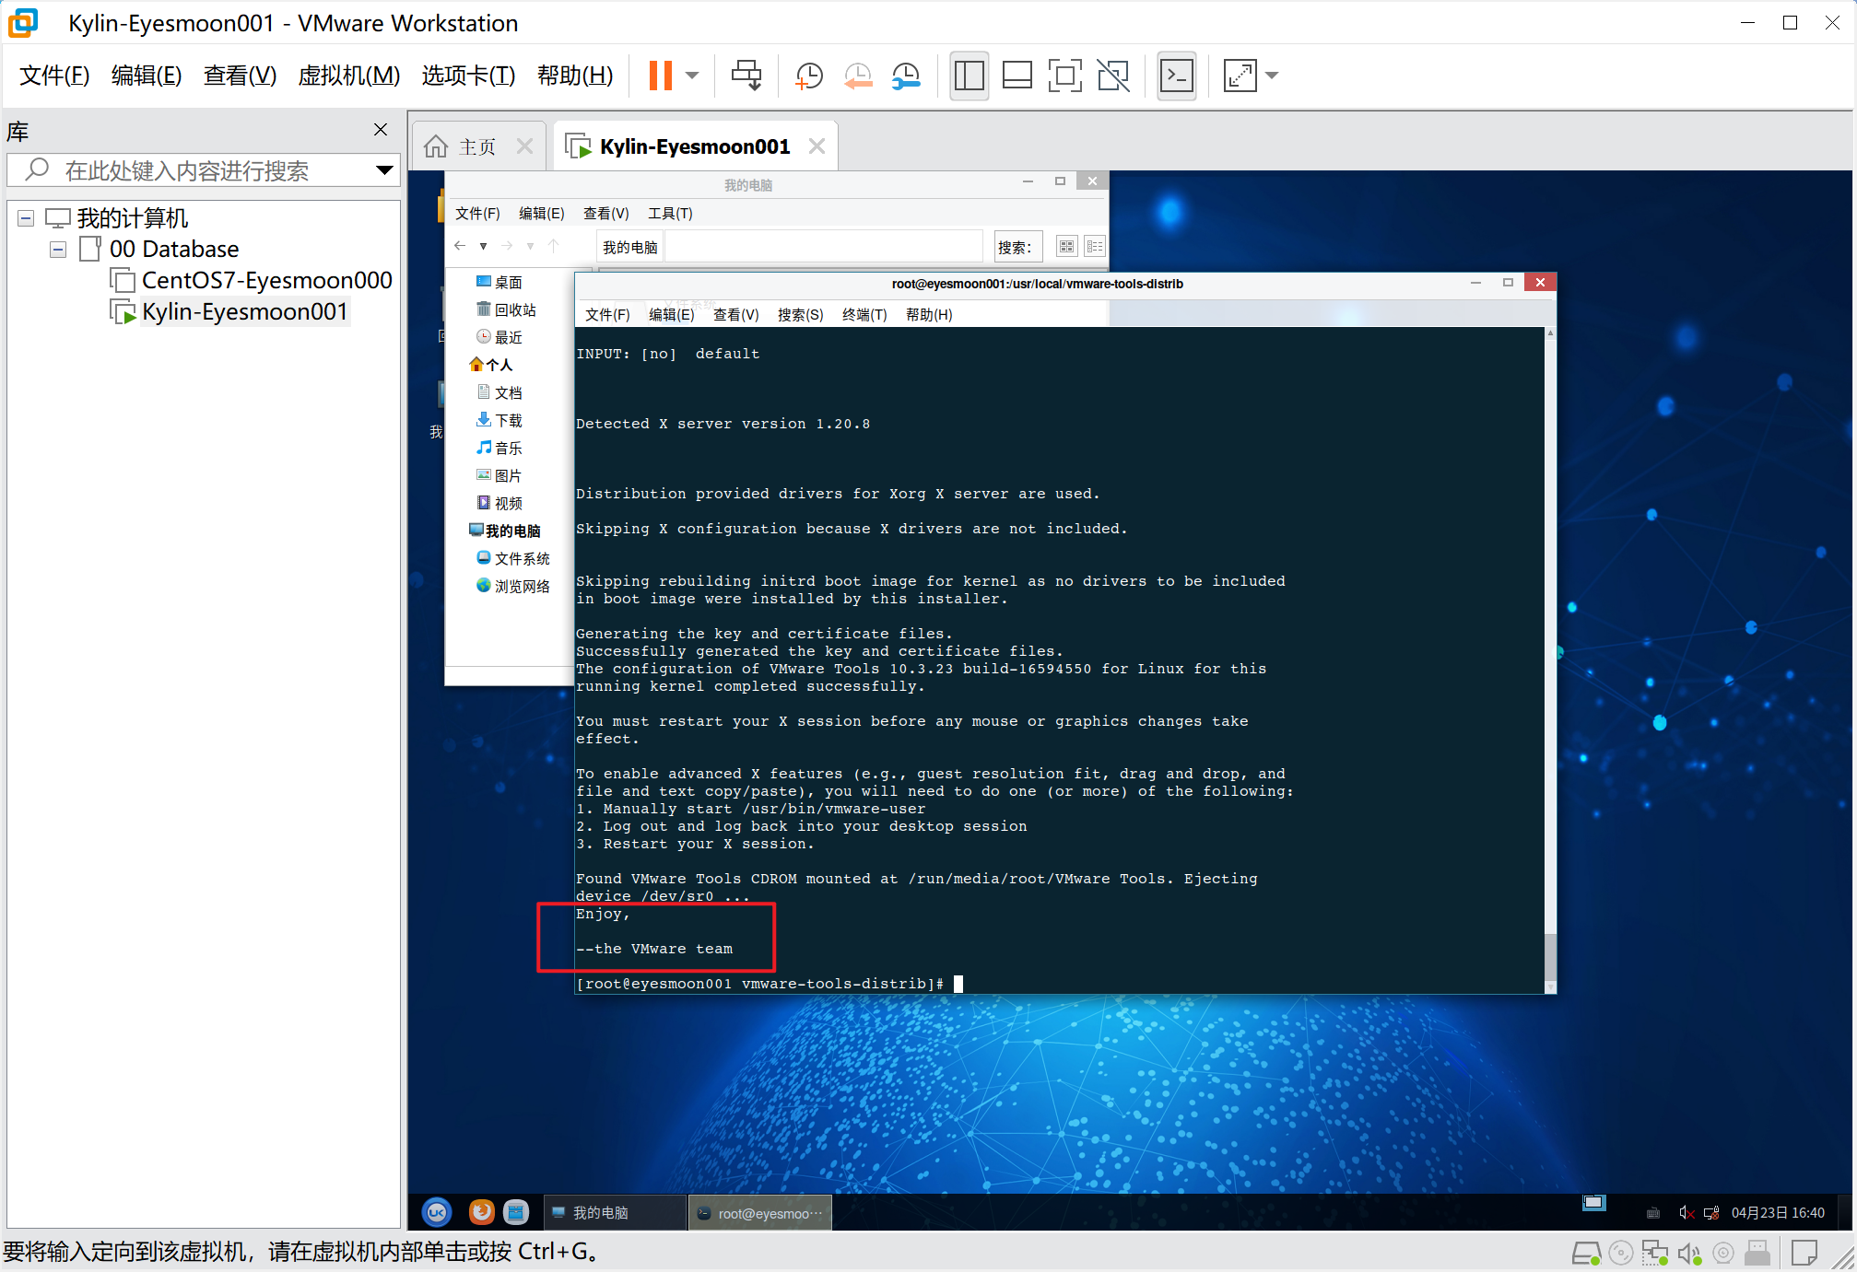Open the power options dropdown arrow
This screenshot has height=1272, width=1857.
point(693,76)
